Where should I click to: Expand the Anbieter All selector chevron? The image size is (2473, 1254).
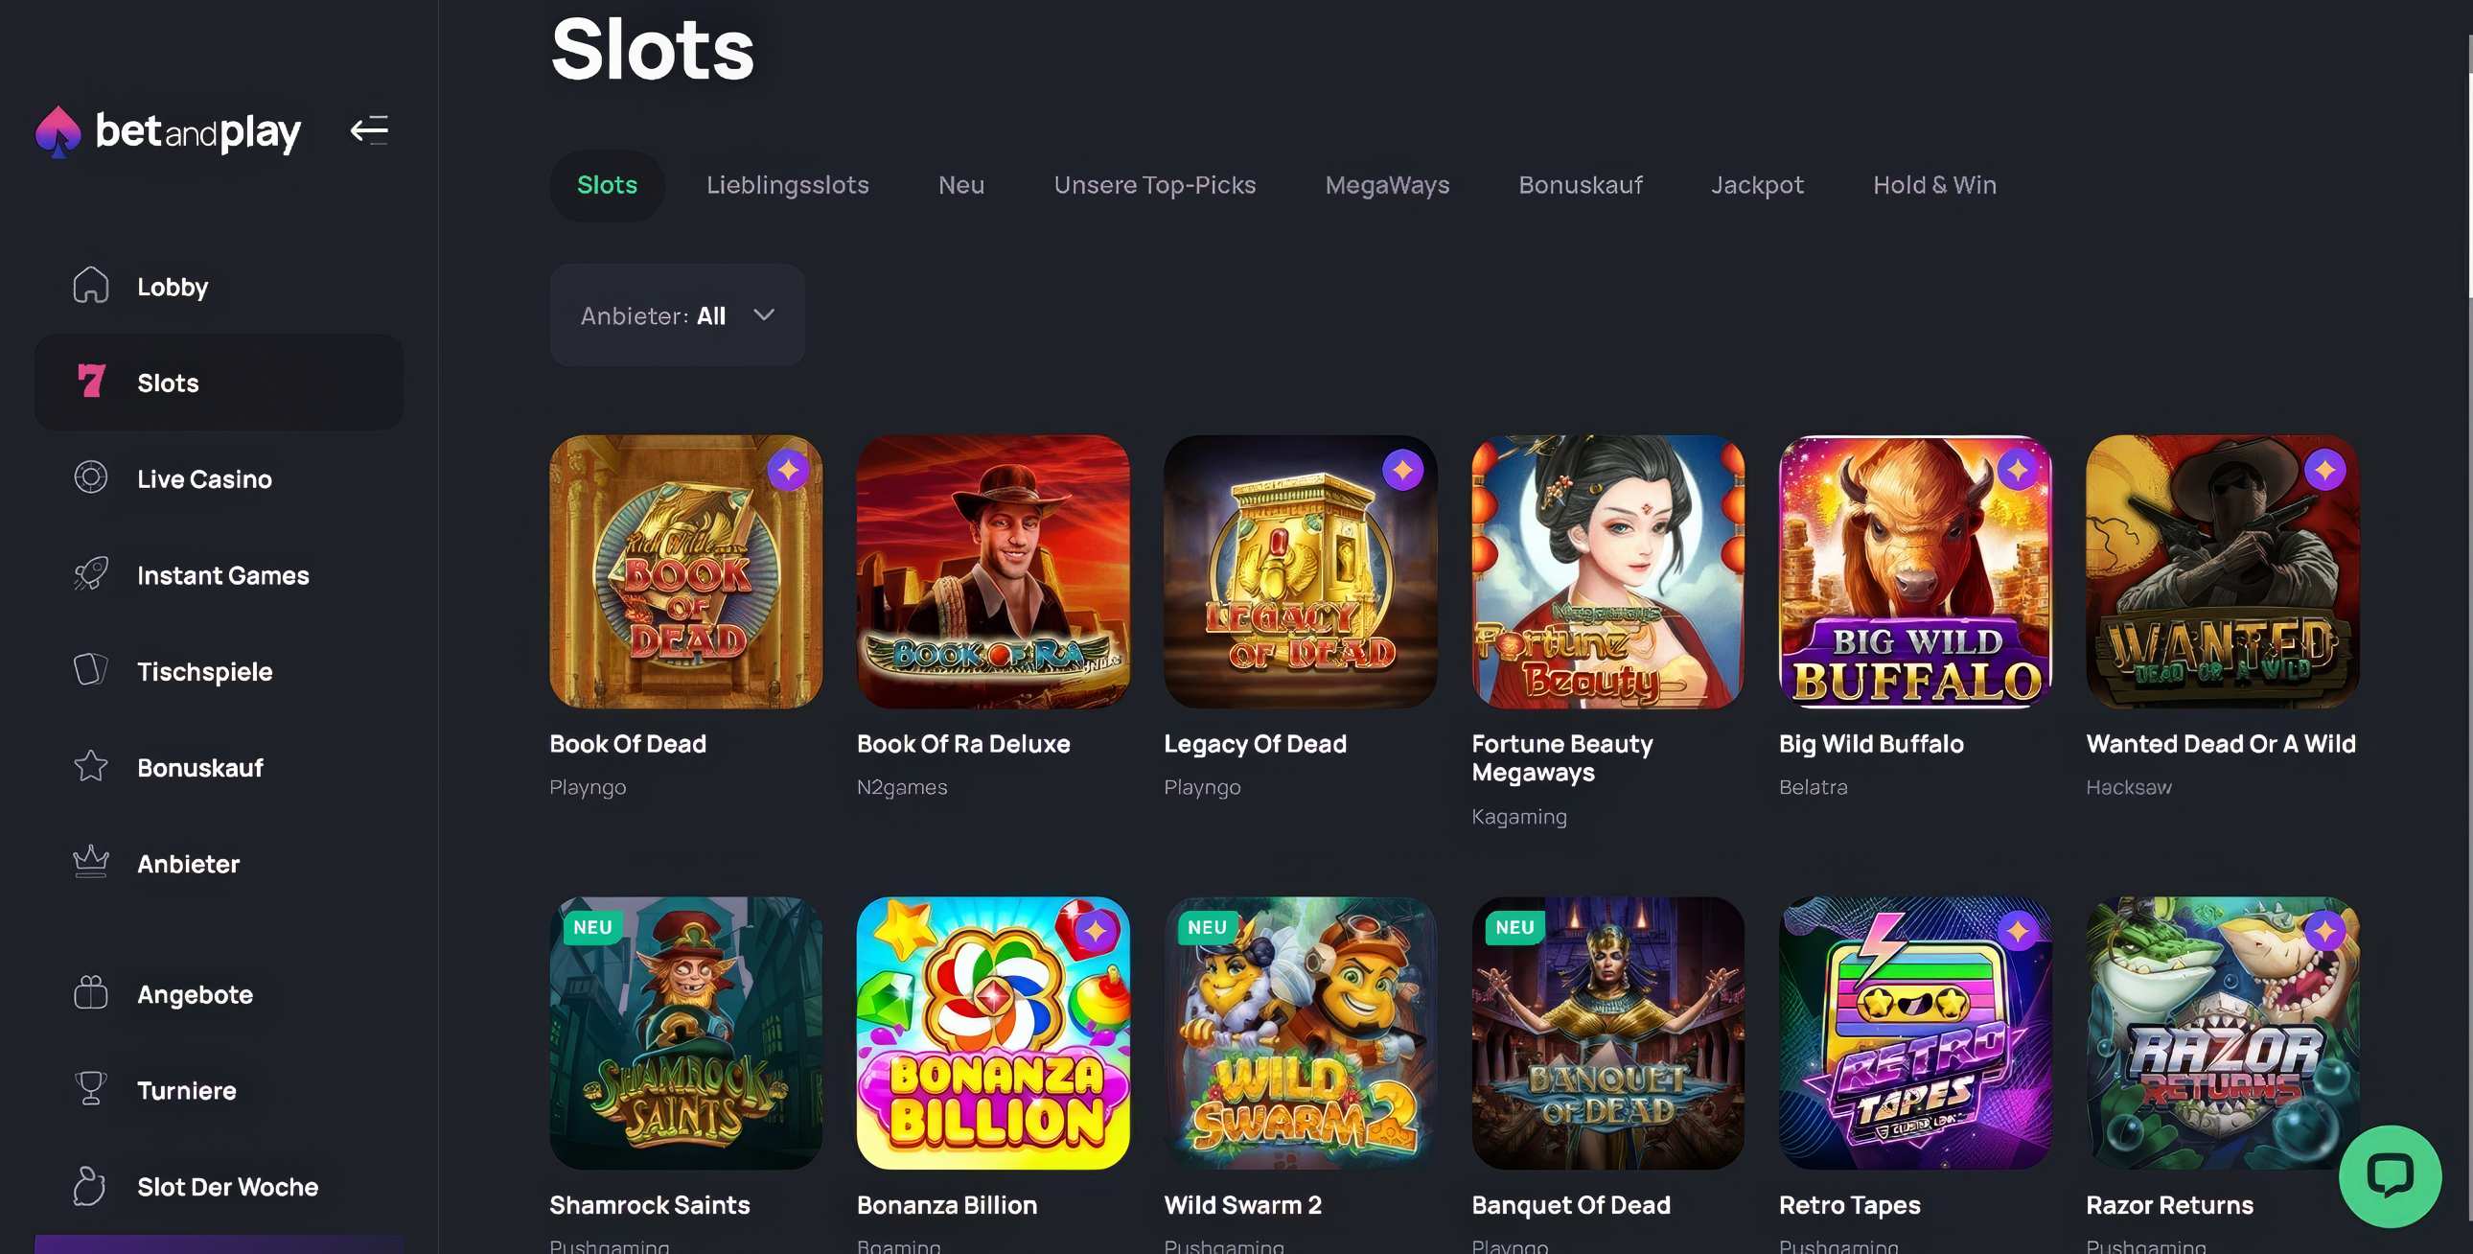coord(764,315)
